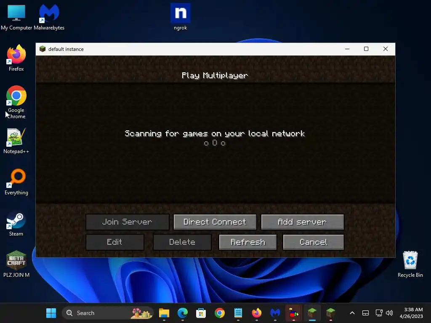The width and height of the screenshot is (431, 323).
Task: Open the ngrok desktop icon
Action: click(180, 17)
